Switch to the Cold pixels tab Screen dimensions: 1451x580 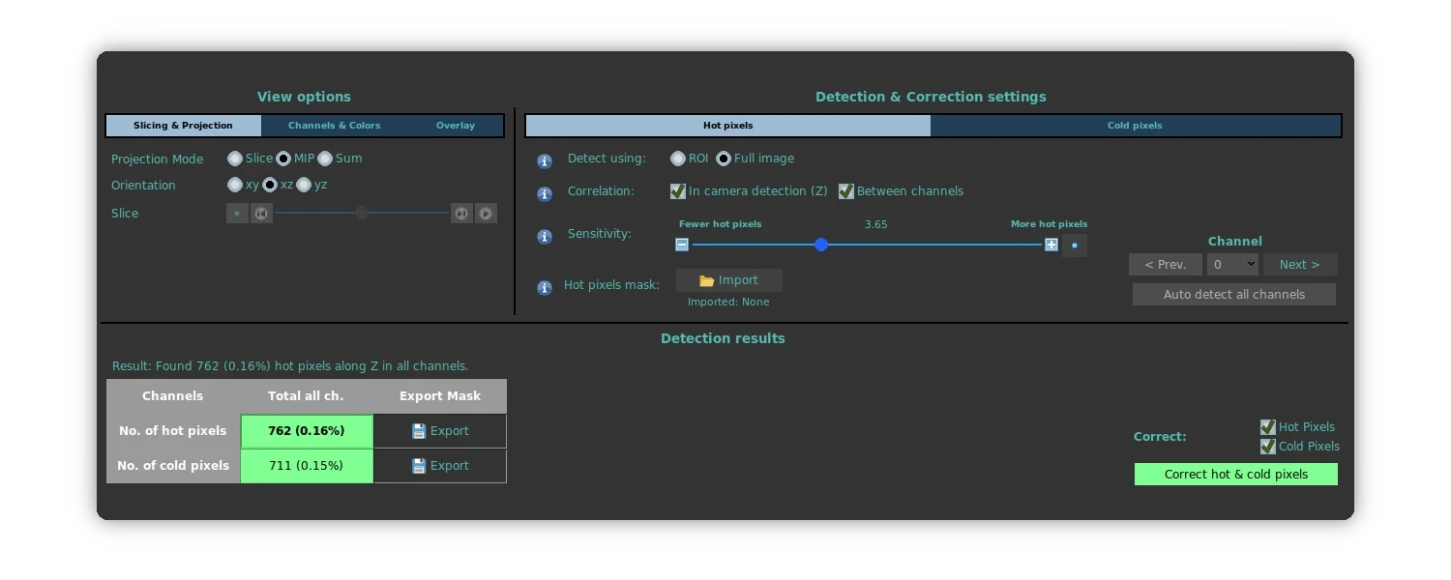coord(1135,126)
